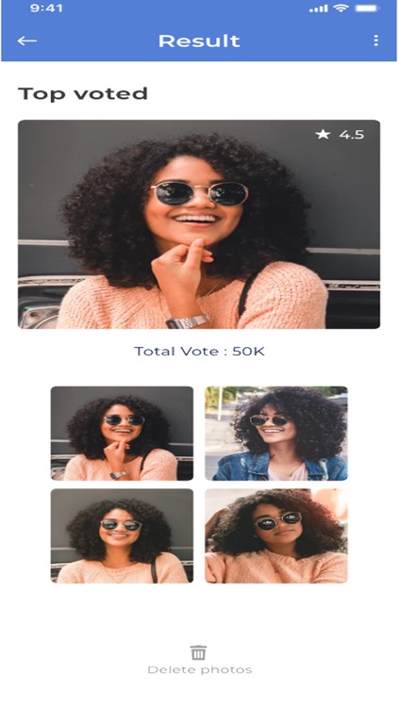Click the star rating icon on photo
Viewport: 398px width, 707px height.
[323, 135]
